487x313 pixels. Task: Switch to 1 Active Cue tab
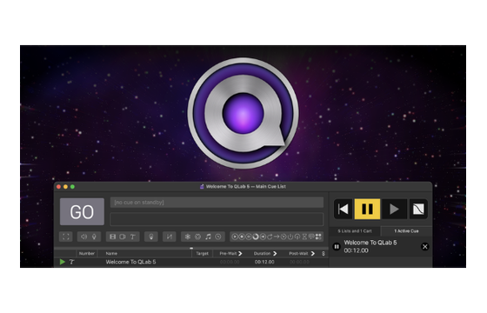406,231
